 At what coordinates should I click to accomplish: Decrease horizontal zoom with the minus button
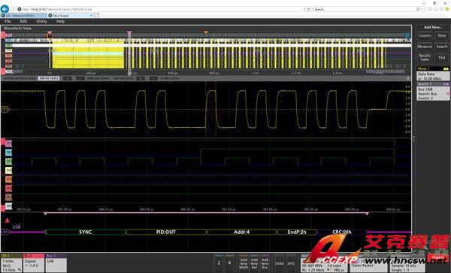[80, 78]
